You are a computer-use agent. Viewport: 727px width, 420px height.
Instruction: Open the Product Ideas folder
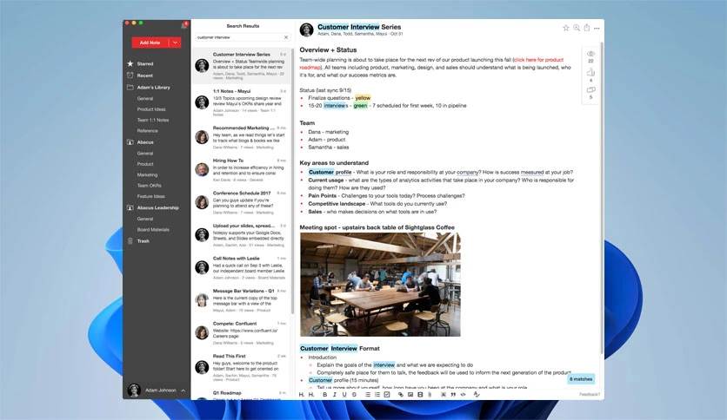pyautogui.click(x=151, y=109)
